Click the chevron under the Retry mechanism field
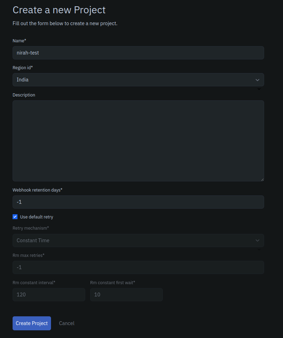The width and height of the screenshot is (283, 338). pos(259,250)
